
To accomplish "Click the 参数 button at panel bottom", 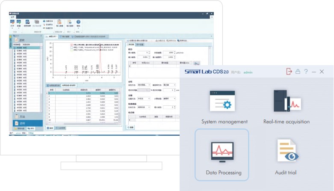I will tap(131, 128).
